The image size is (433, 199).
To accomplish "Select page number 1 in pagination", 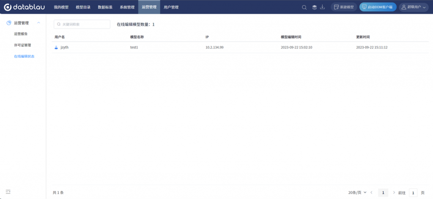I will [x=383, y=193].
